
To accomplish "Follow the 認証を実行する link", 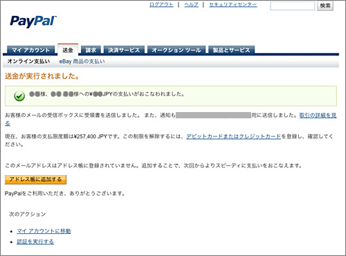I will 35,241.
